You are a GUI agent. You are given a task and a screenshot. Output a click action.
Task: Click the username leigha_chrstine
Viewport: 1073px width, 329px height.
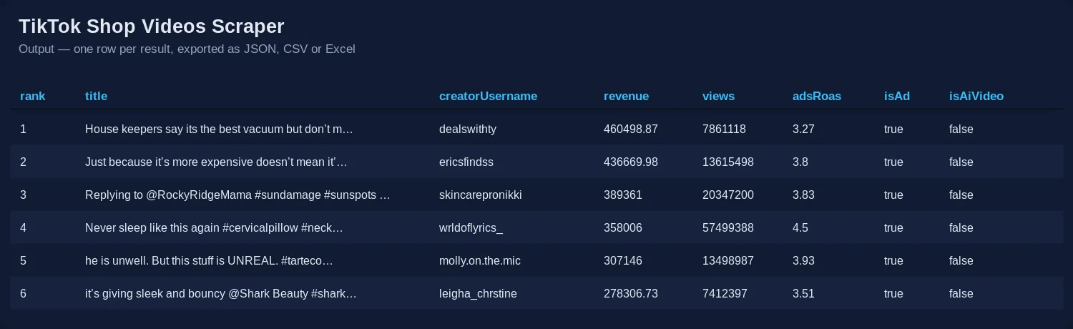click(478, 294)
